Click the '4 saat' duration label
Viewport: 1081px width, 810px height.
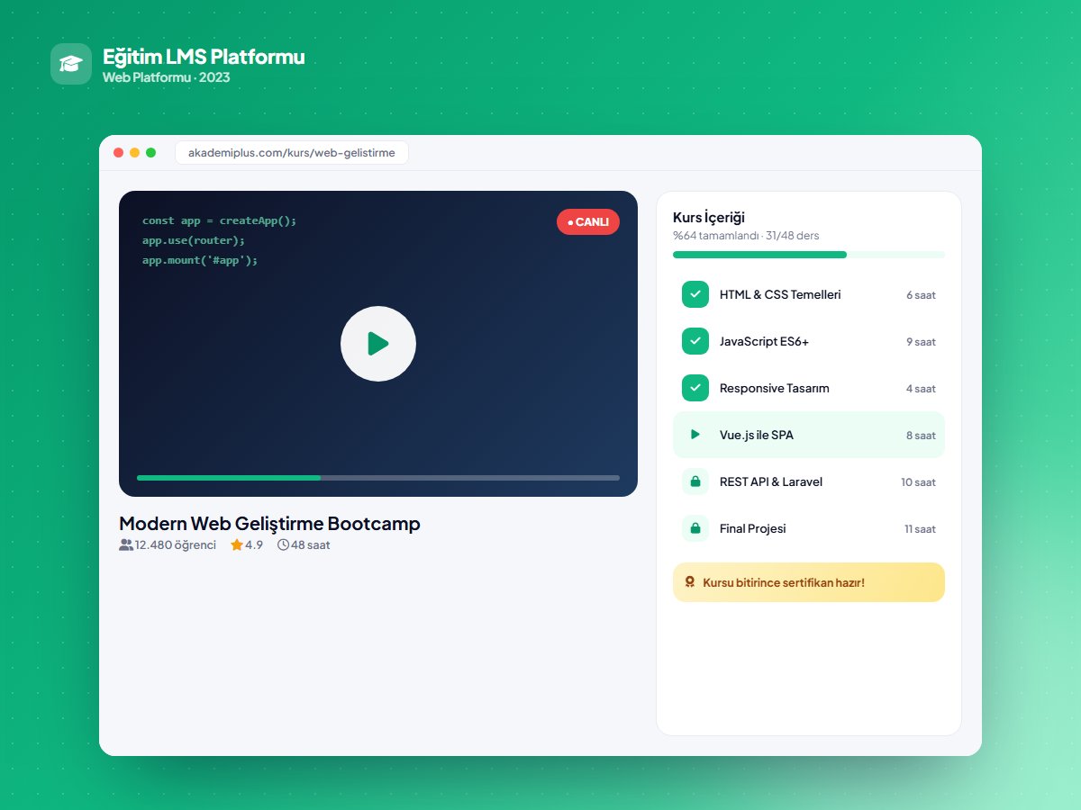[x=921, y=389]
